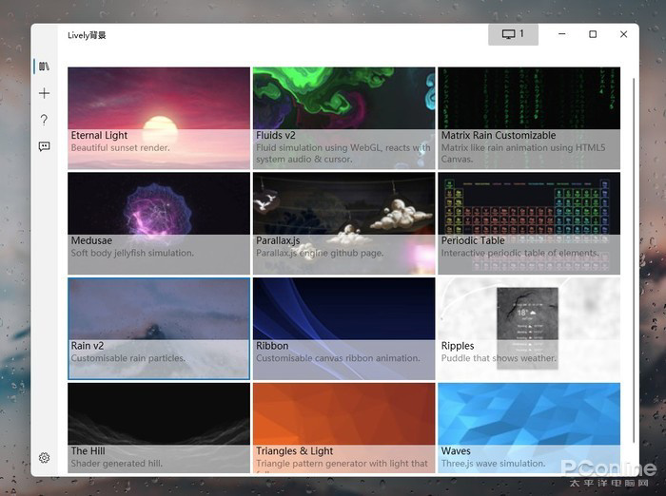Open the display selector button showing 1

513,34
